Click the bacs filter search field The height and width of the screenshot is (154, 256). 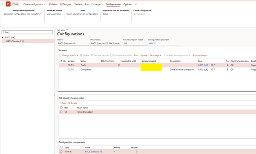tap(27, 32)
